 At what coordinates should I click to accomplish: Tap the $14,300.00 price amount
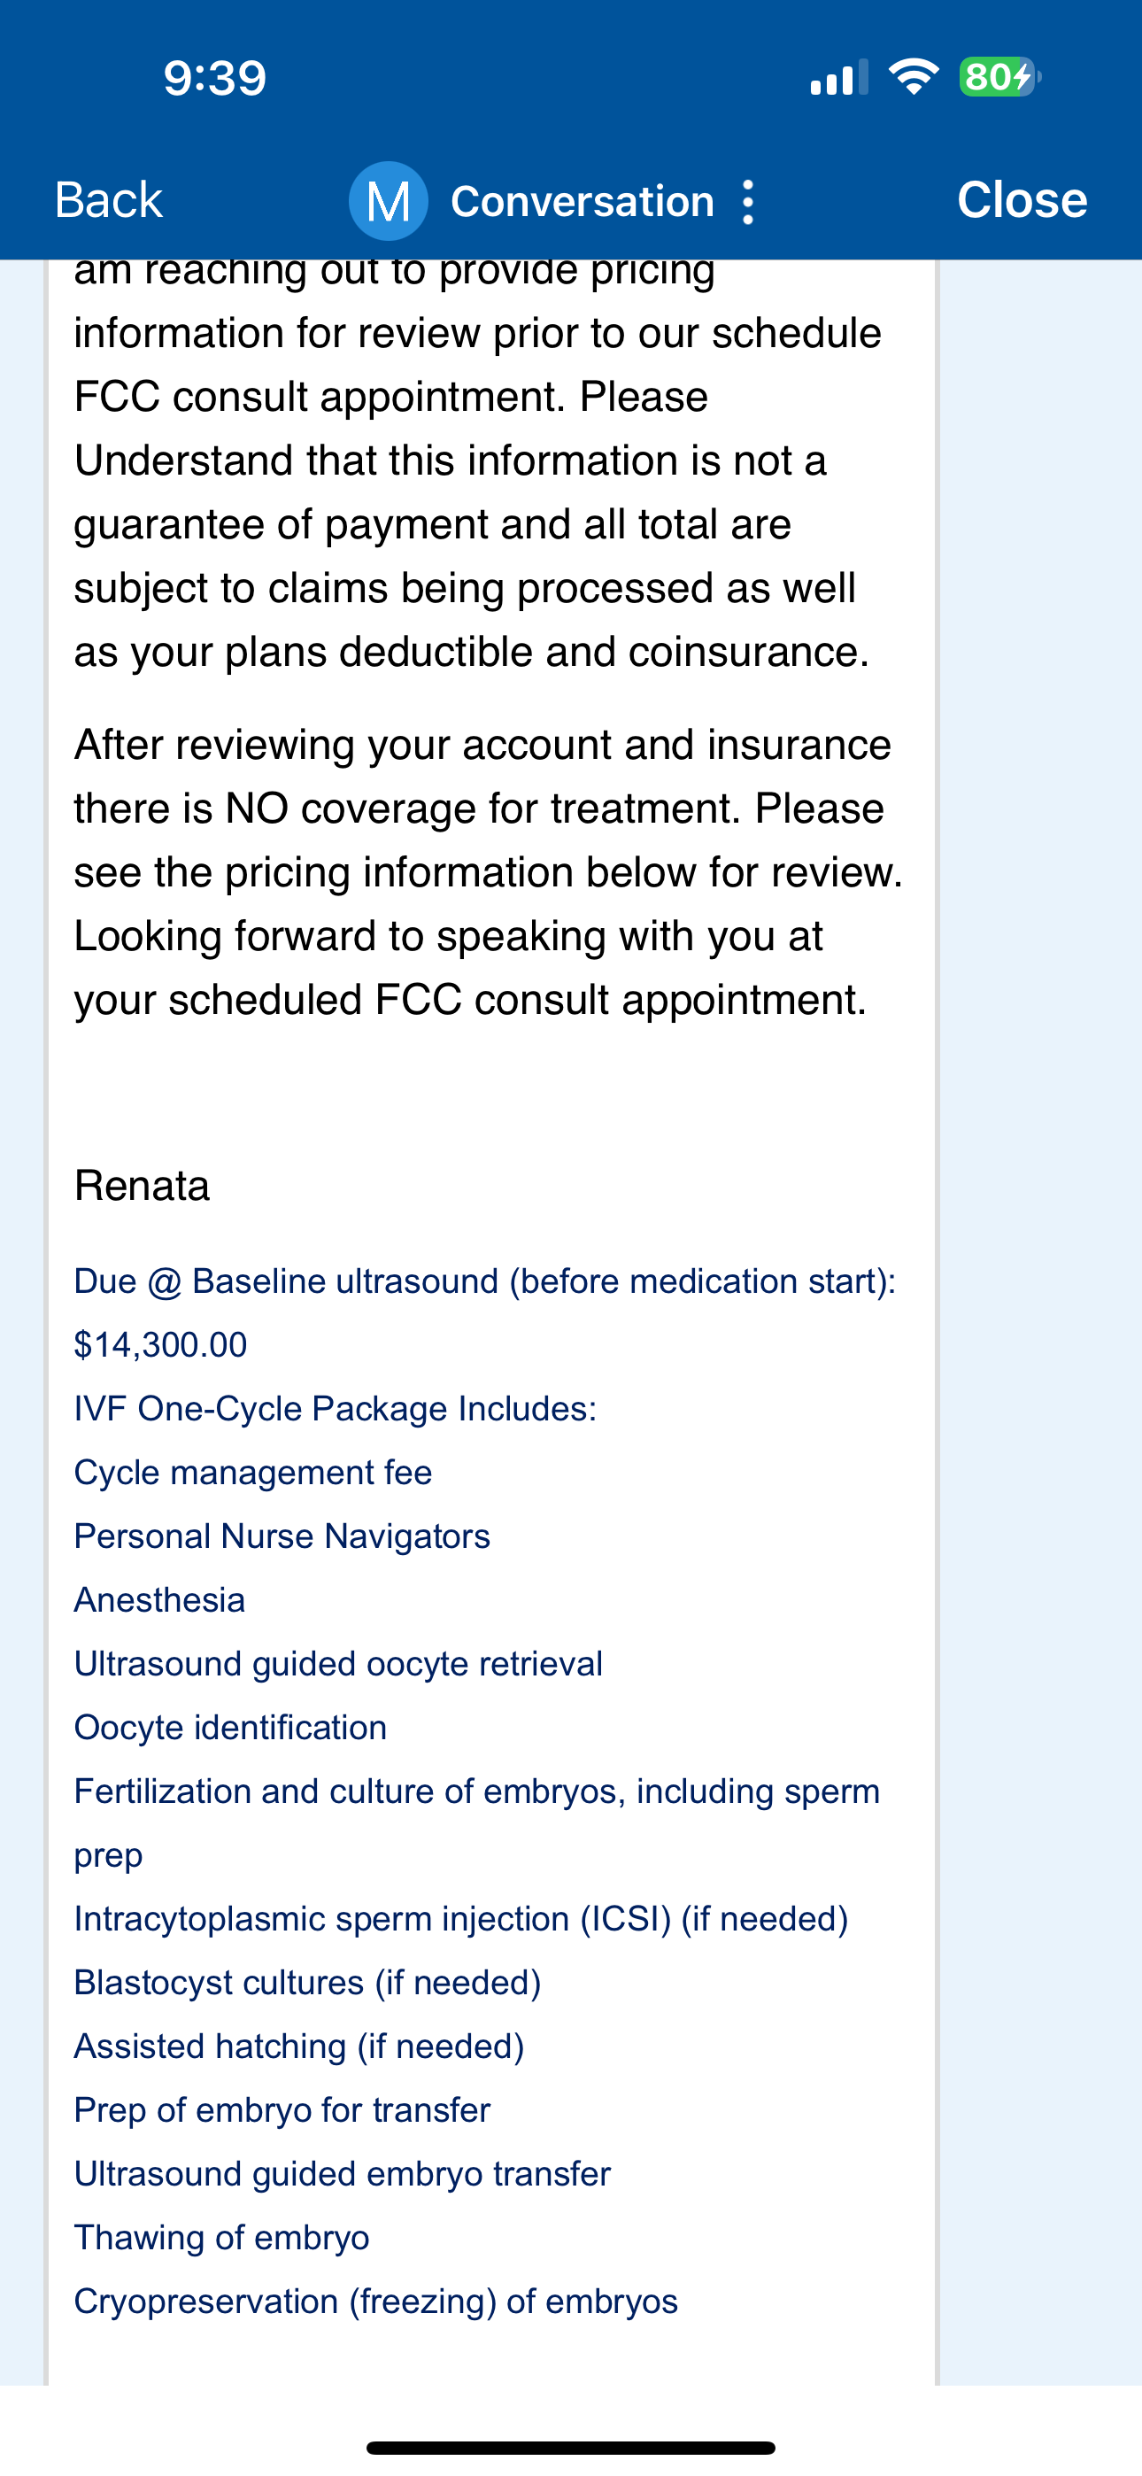click(160, 1344)
